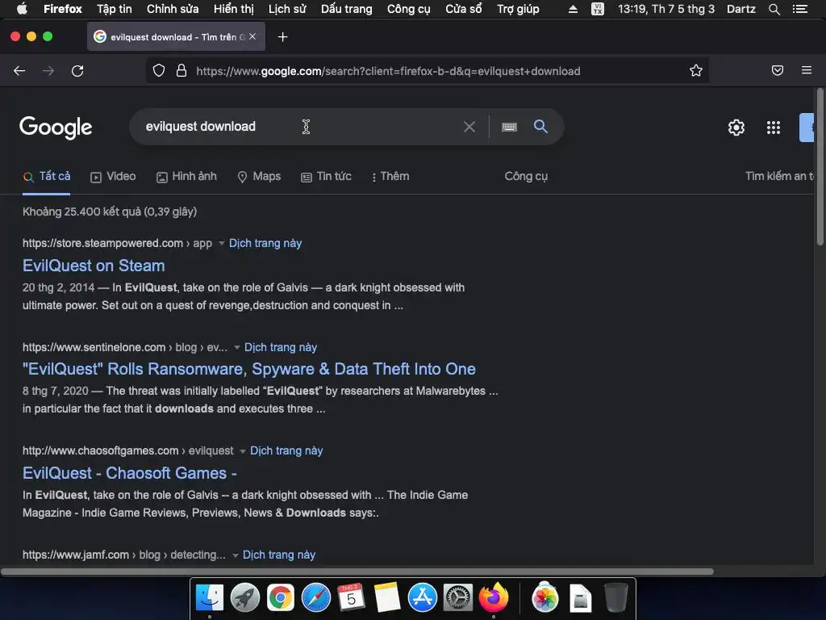
Task: Open App Store from the Dock
Action: click(x=423, y=598)
